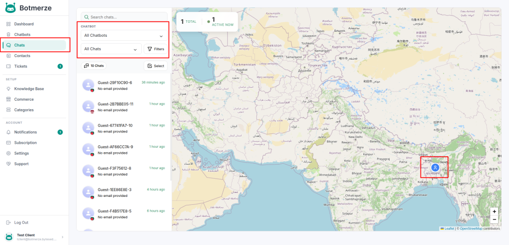
Task: Click the Log Out arrow icon
Action: point(8,223)
